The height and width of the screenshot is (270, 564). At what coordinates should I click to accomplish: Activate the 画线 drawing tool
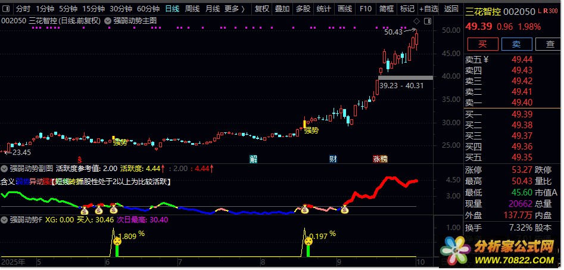pos(345,8)
